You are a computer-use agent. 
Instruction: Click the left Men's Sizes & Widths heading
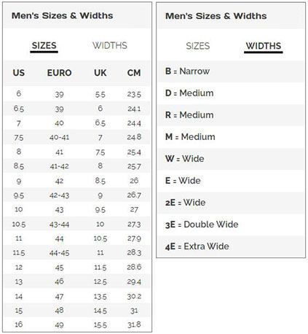63,16
